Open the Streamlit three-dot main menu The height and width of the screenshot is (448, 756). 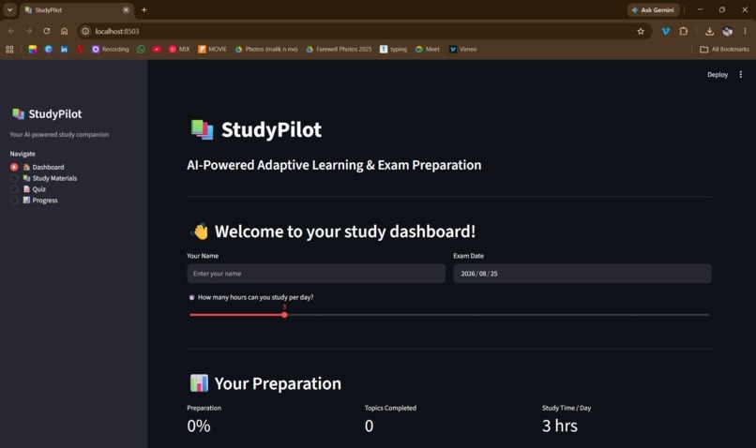click(x=741, y=75)
